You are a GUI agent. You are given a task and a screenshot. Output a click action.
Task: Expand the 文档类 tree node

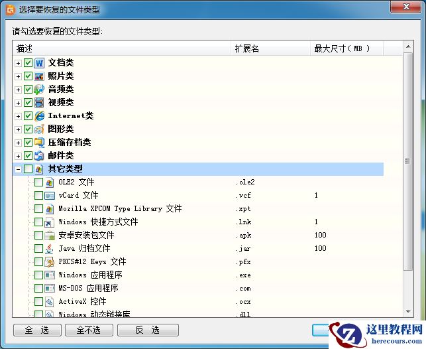click(x=18, y=64)
